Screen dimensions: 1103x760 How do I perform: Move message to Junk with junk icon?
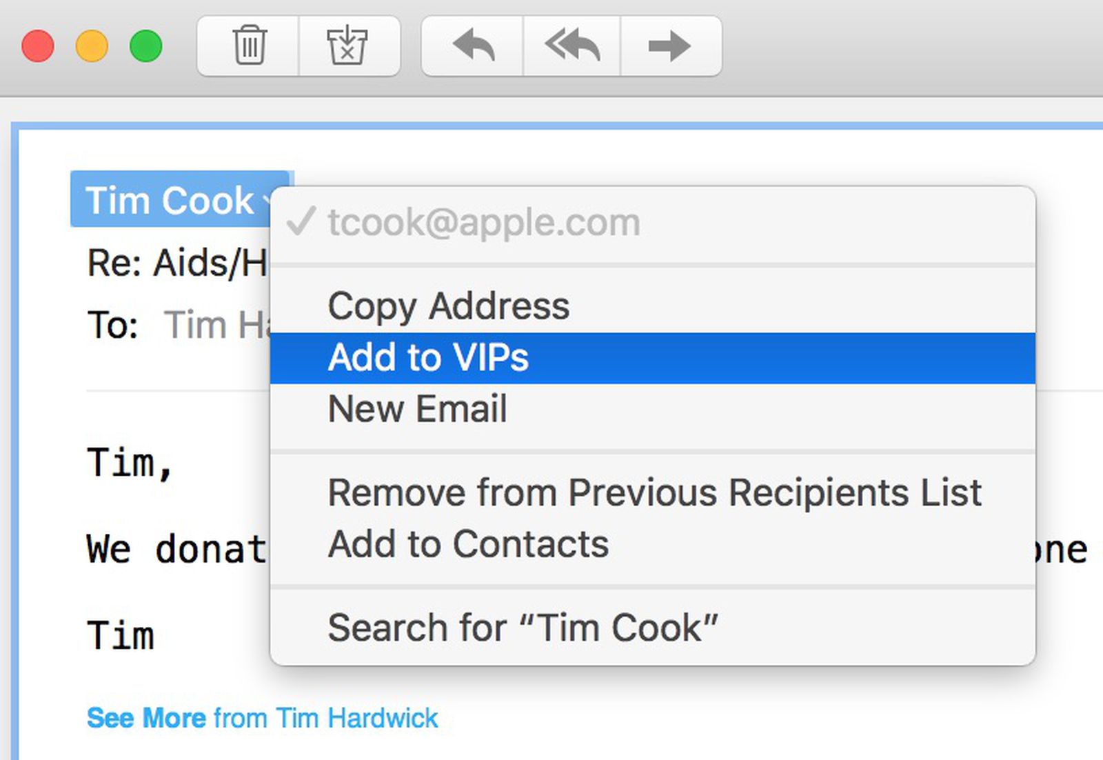[x=347, y=46]
